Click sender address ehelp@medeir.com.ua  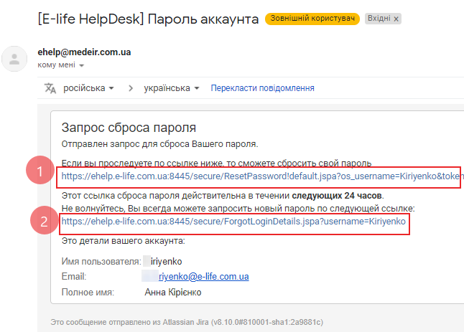pyautogui.click(x=84, y=52)
